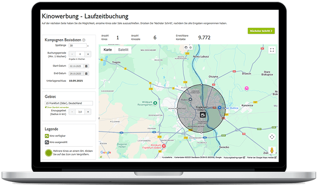
Task: Increase Einzugsgebiet radius with plus button
Action: click(88, 112)
